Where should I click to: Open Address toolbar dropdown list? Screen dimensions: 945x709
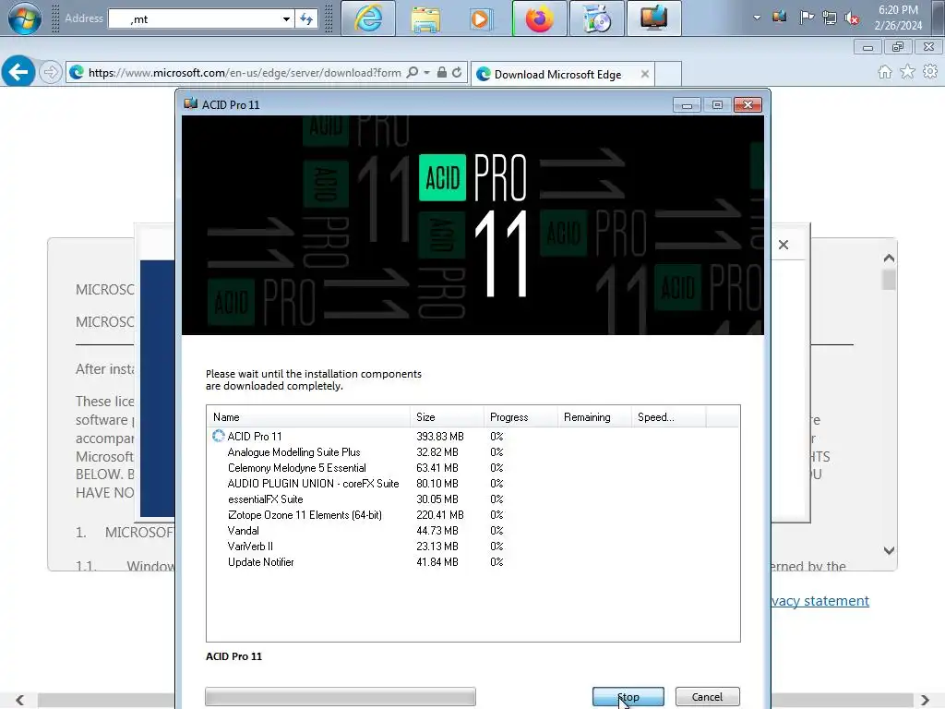click(x=286, y=18)
